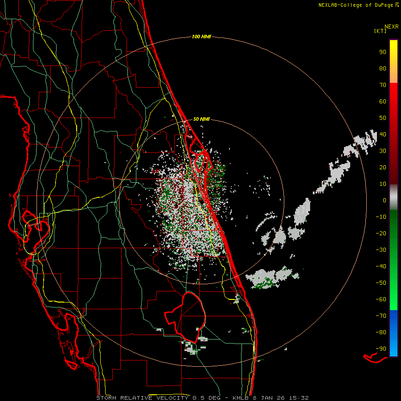This screenshot has width=401, height=401.
Task: Click the positive 40 knot scale value
Action: point(383,134)
